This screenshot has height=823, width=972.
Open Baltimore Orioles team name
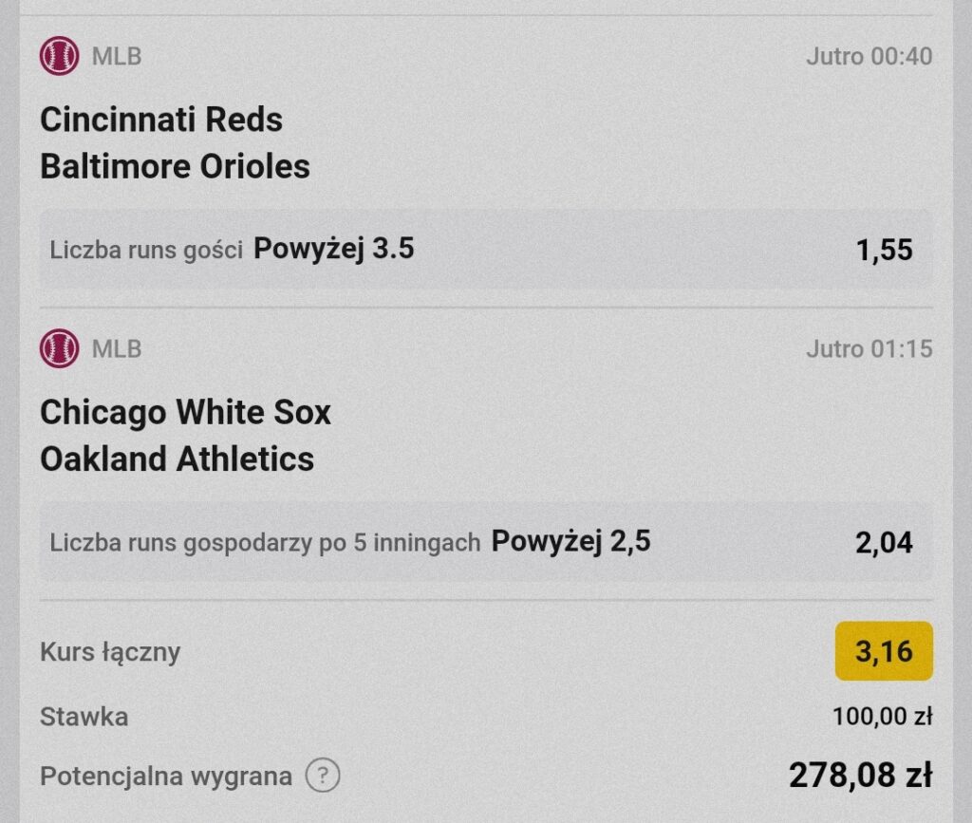point(175,166)
